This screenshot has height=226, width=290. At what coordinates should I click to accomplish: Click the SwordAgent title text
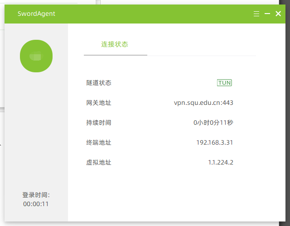(36, 14)
